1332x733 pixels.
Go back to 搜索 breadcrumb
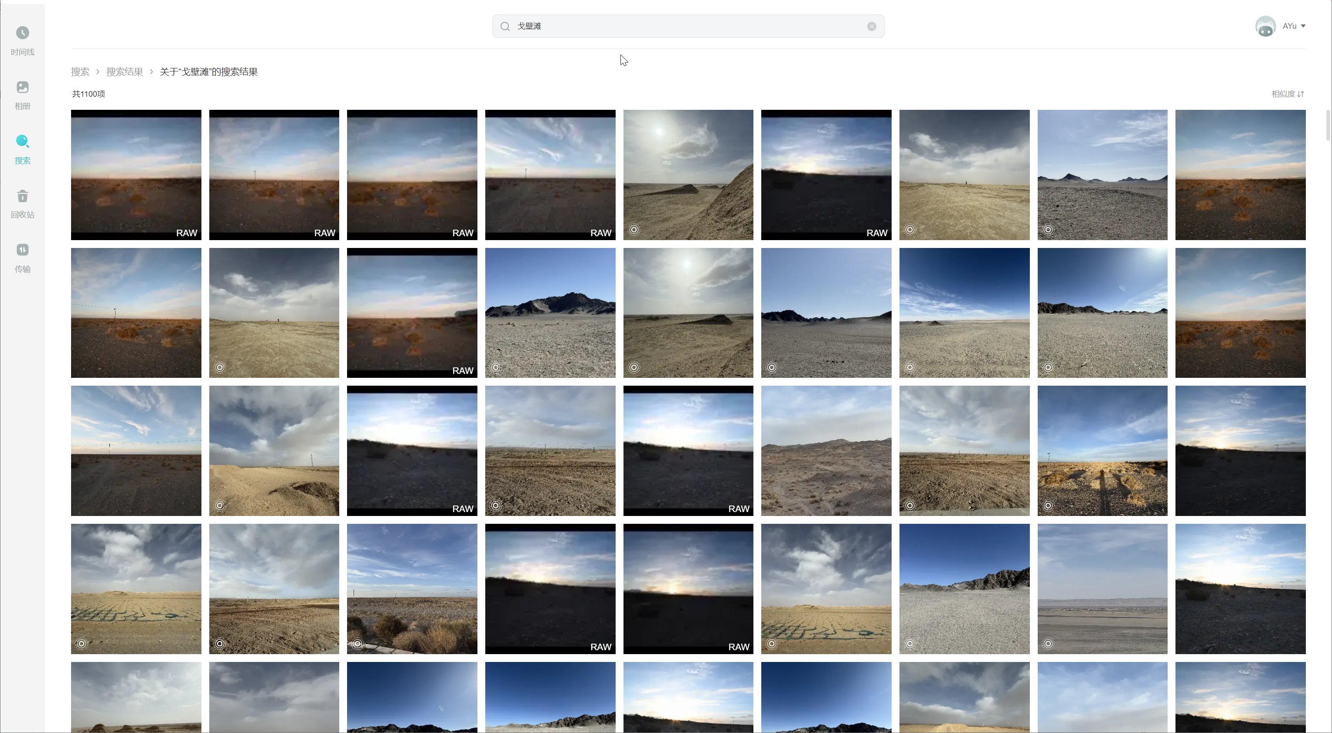(80, 72)
